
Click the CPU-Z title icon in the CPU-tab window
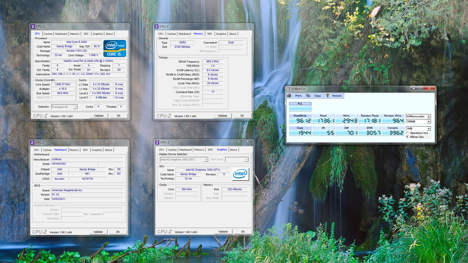coord(33,27)
